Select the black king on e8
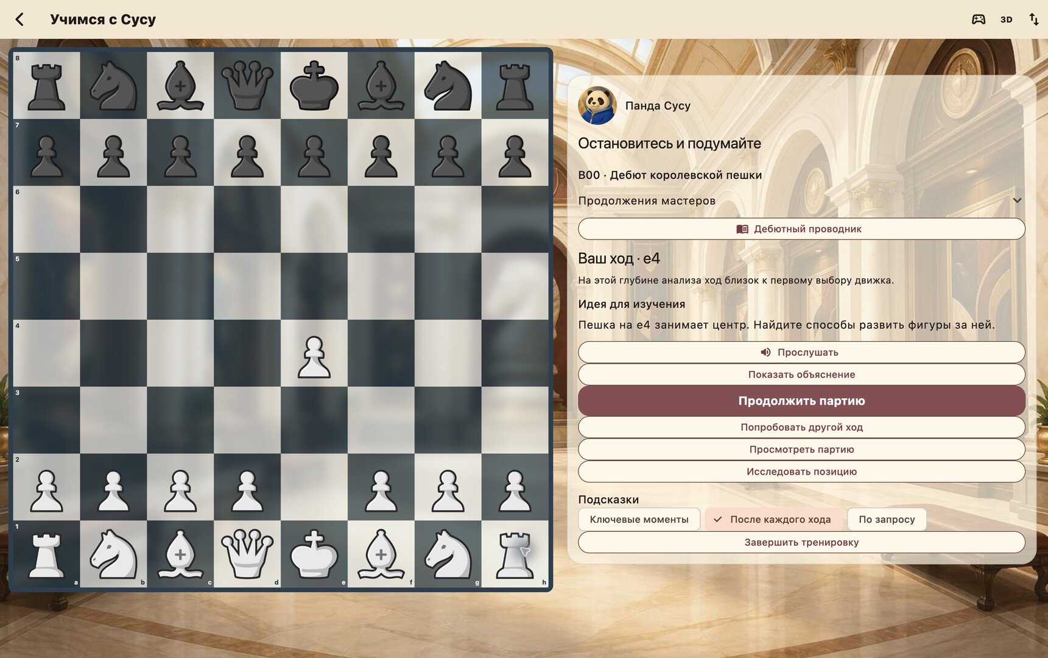The width and height of the screenshot is (1048, 658). tap(314, 85)
